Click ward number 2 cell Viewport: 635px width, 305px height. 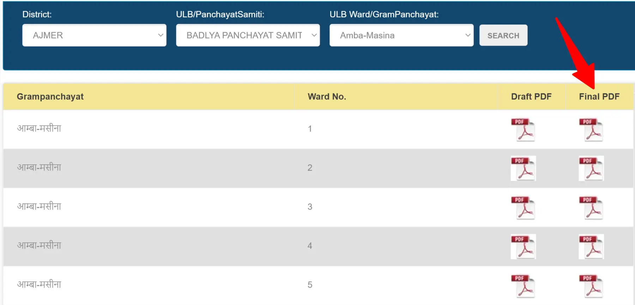coord(310,168)
